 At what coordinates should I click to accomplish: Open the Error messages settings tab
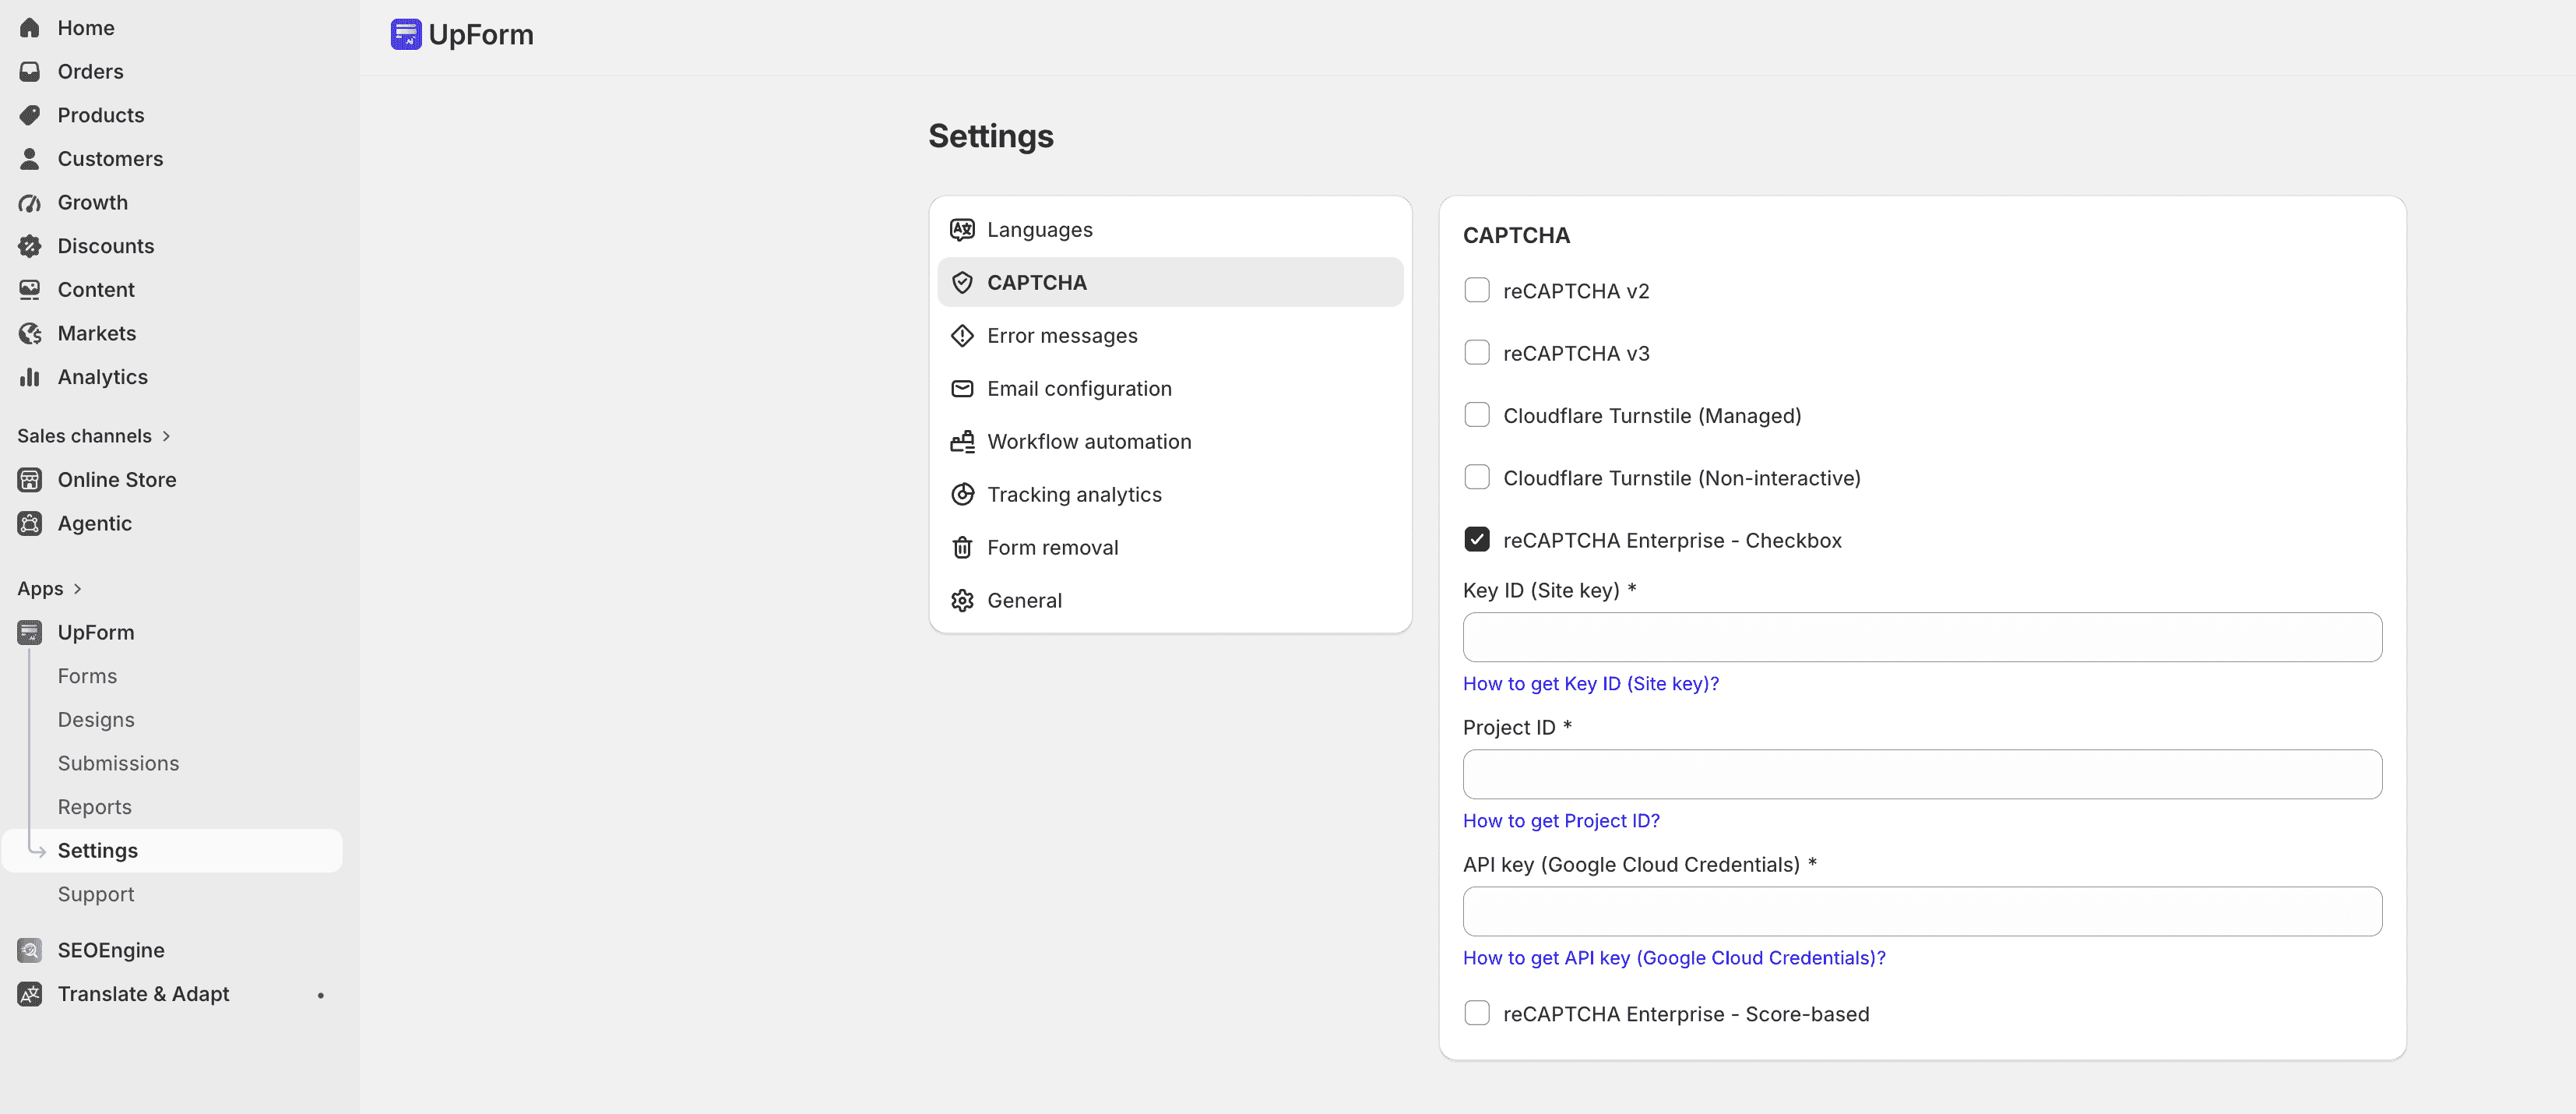pos(1170,336)
